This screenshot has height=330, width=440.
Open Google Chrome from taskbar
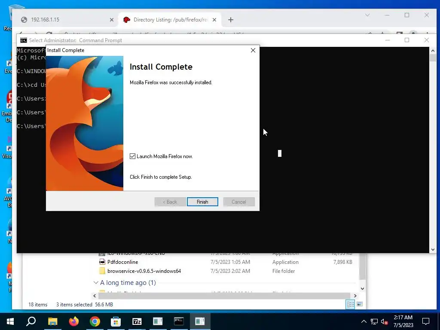pyautogui.click(x=95, y=321)
